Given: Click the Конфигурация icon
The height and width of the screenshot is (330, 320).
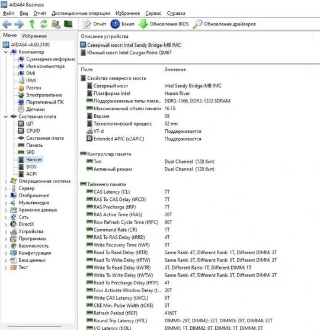Looking at the screenshot, I should [13, 253].
